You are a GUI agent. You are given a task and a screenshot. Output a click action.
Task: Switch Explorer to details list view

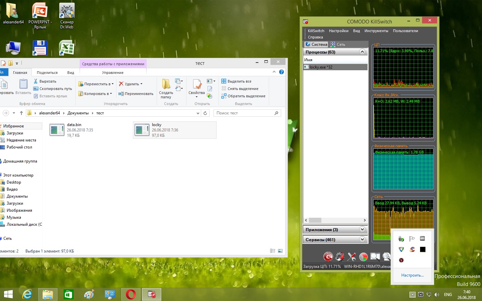tap(272, 251)
